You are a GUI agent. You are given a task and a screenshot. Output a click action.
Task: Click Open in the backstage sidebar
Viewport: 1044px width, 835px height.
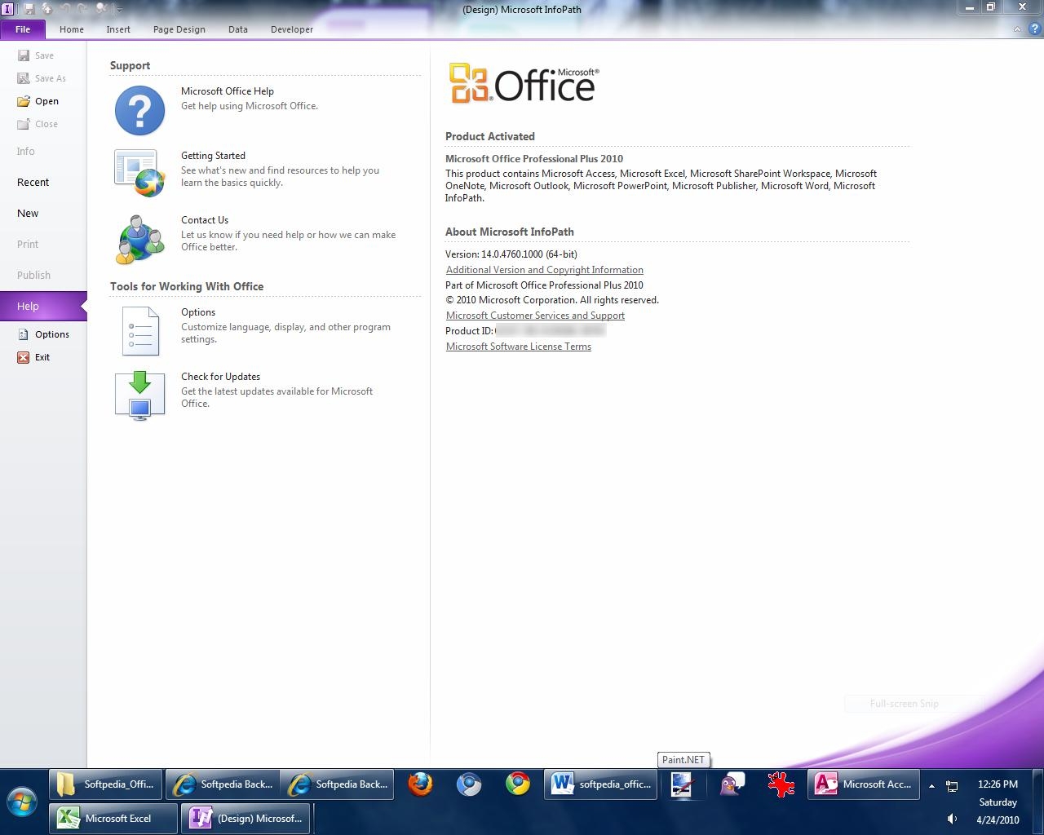[x=38, y=101]
